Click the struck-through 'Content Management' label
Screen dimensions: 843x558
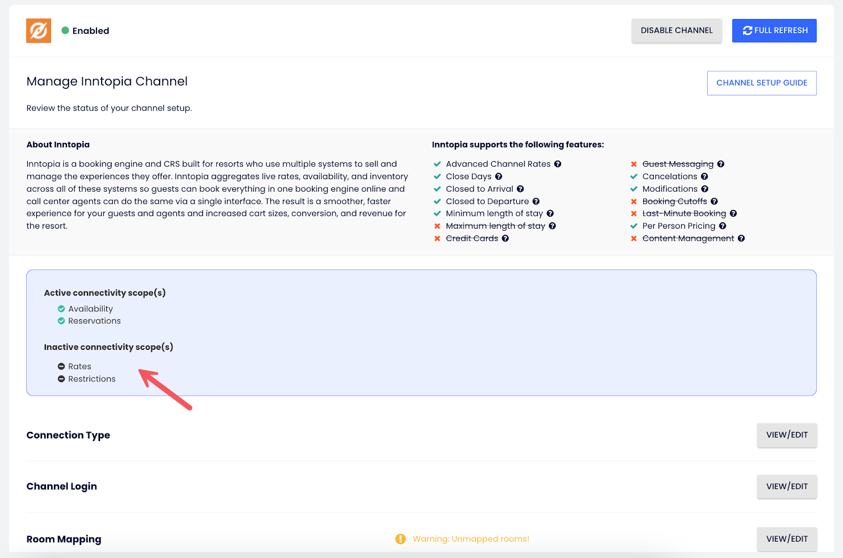(x=688, y=238)
